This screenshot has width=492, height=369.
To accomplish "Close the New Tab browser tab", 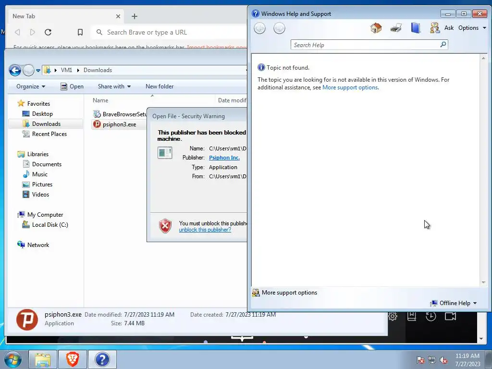I will [118, 16].
